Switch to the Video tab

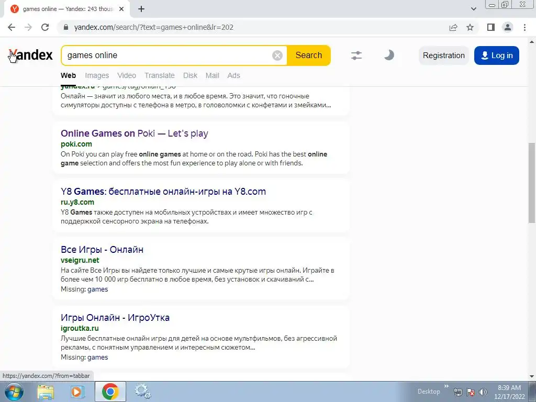pyautogui.click(x=127, y=75)
